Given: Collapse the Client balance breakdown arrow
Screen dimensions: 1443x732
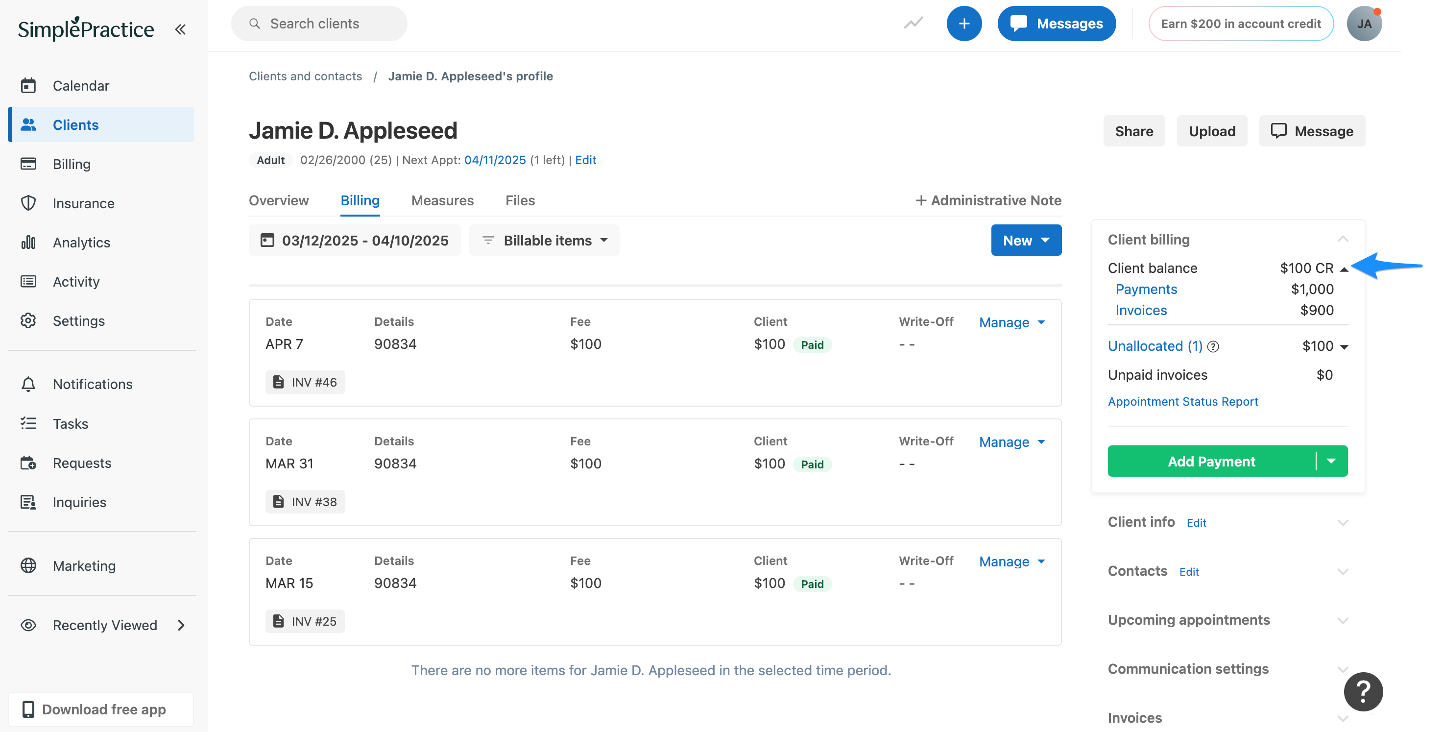Looking at the screenshot, I should point(1344,269).
